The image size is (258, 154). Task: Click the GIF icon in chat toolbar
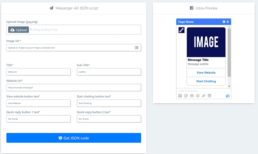click(x=192, y=96)
